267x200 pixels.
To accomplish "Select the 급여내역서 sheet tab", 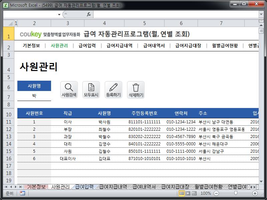I will click(x=144, y=187).
